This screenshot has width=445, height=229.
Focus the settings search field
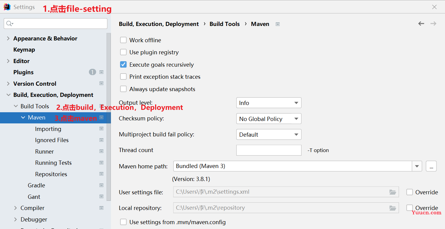[x=56, y=24]
